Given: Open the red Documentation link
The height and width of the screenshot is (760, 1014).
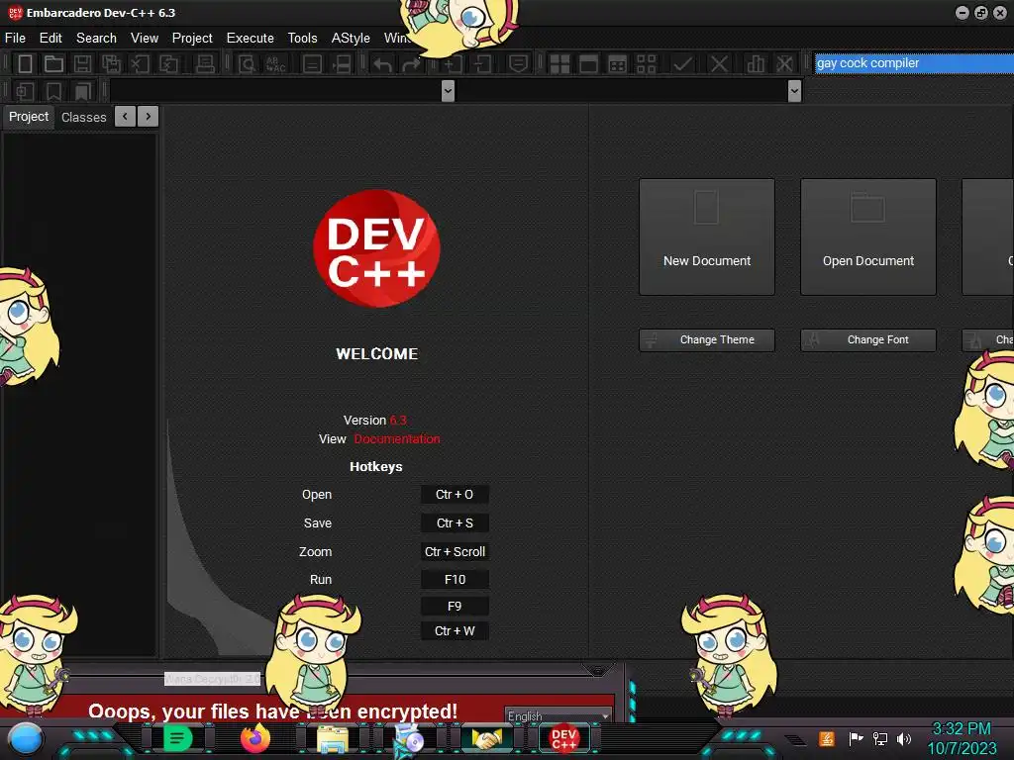Looking at the screenshot, I should [x=397, y=438].
